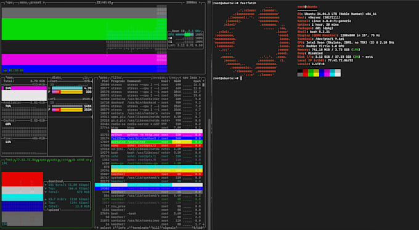Click the LAV load average line
This screenshot has width=419, height=230.
coord(185,46)
